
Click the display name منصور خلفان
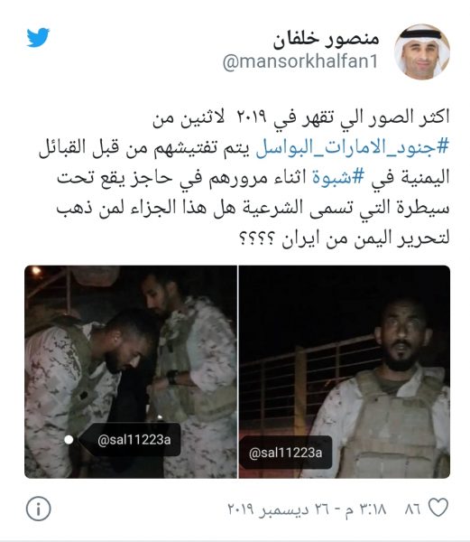[326, 38]
